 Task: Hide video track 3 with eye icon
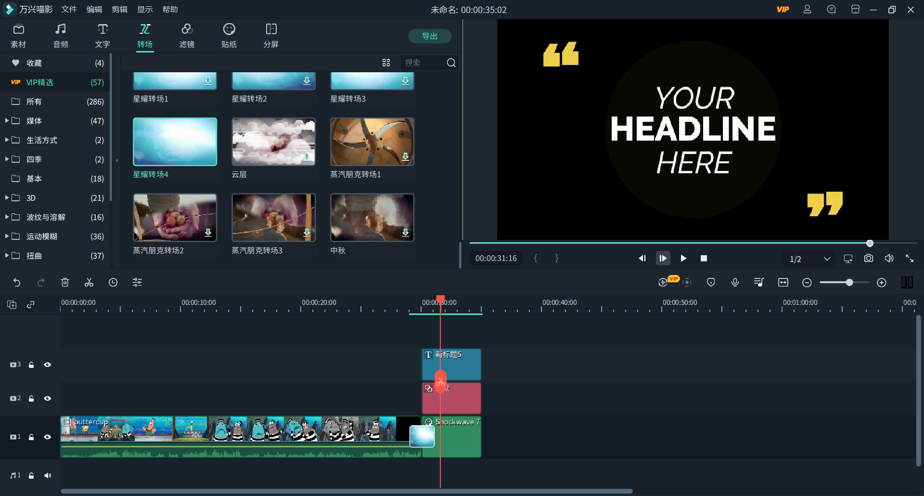click(48, 365)
